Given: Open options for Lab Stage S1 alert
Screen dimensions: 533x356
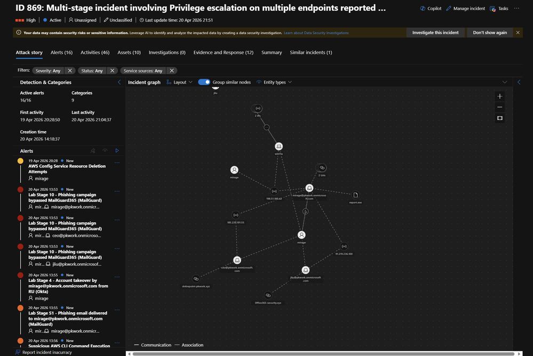Looking at the screenshot, I should 117,310.
